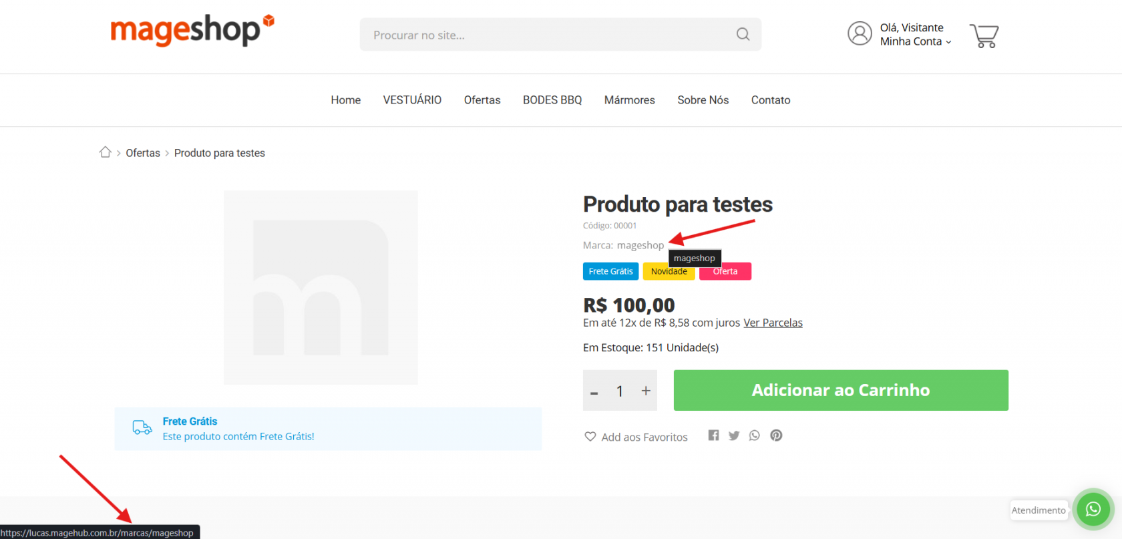The image size is (1122, 539).
Task: Add product to favorites heart
Action: [x=590, y=437]
